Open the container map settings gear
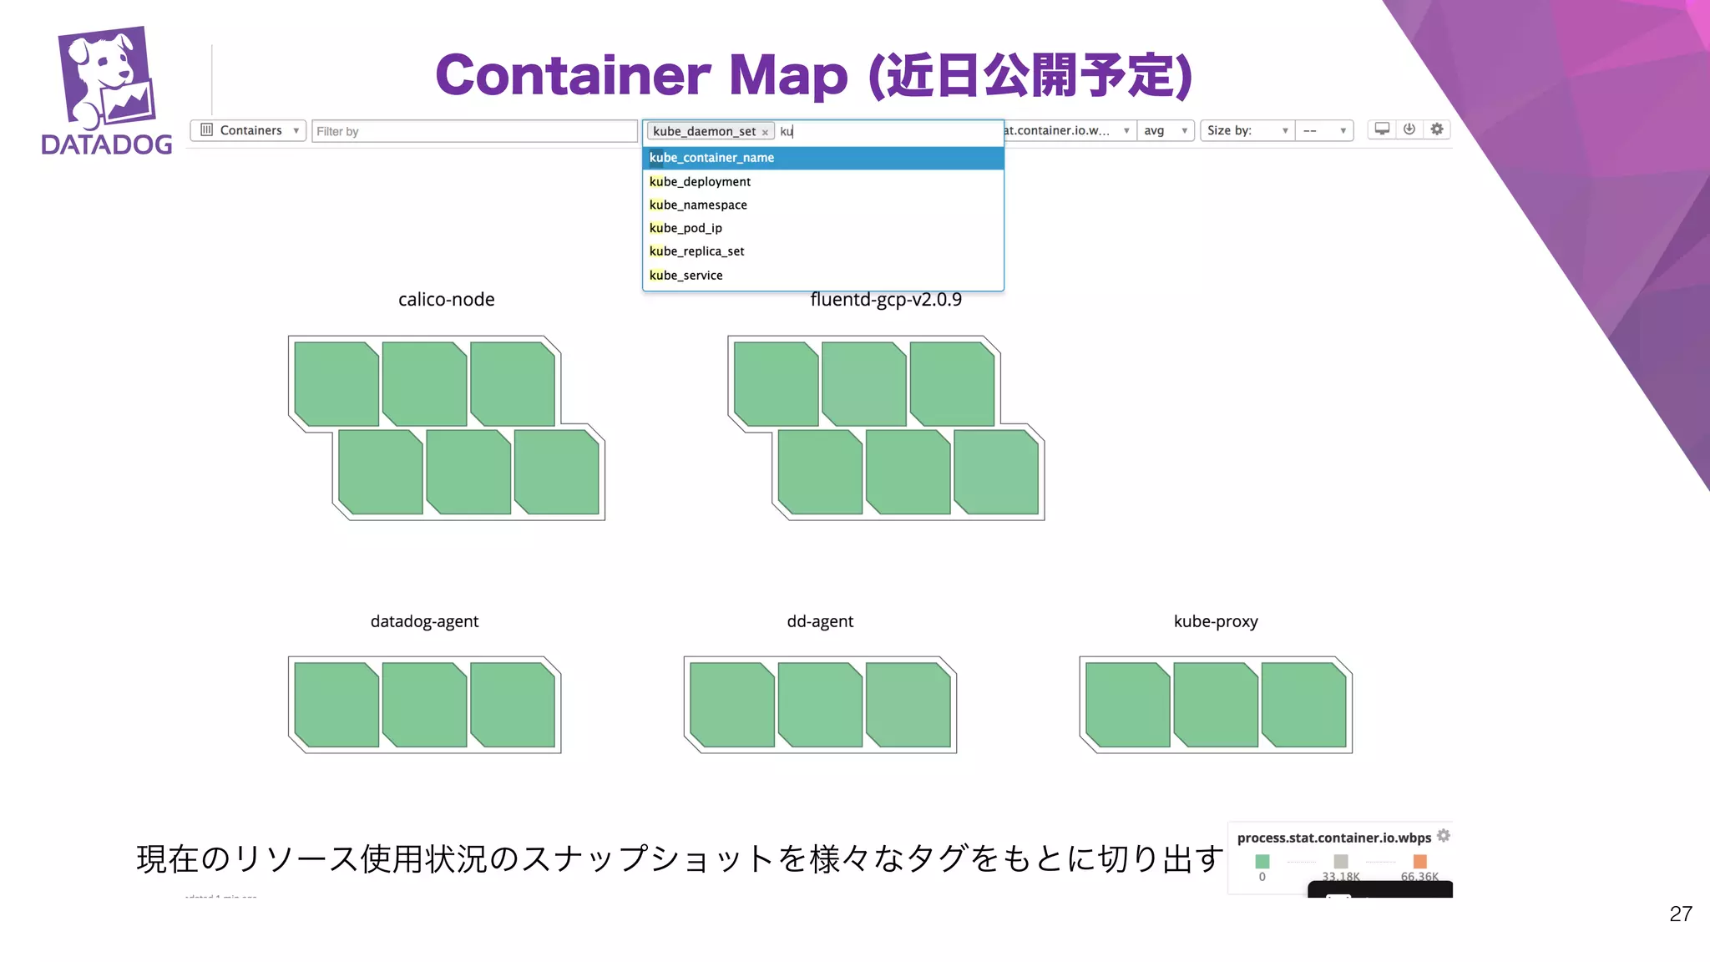The height and width of the screenshot is (962, 1710). point(1437,129)
